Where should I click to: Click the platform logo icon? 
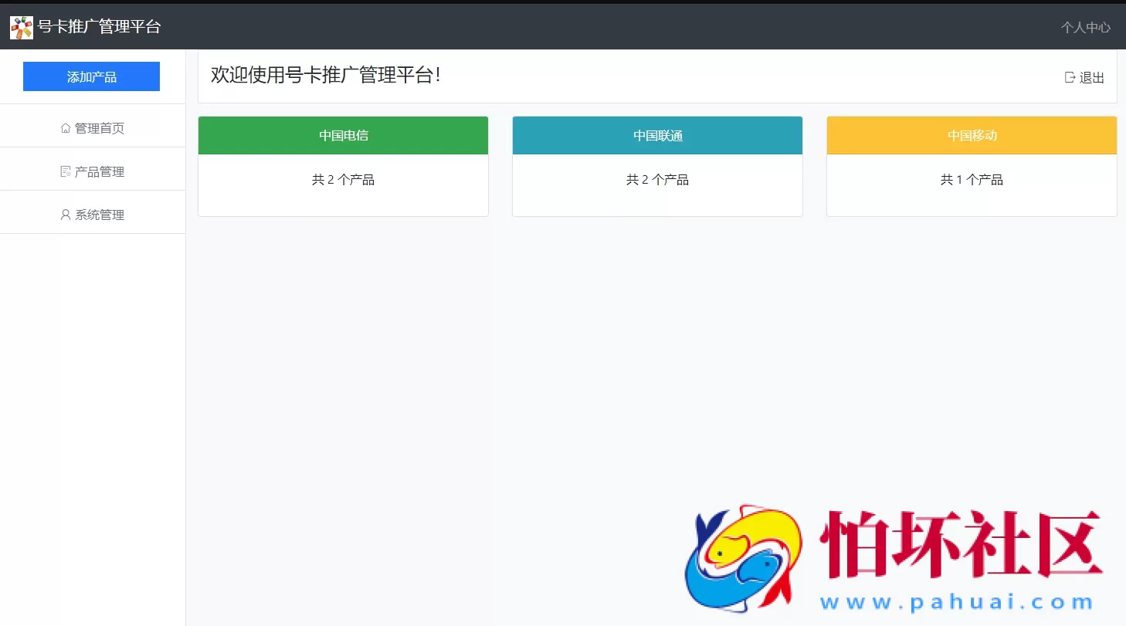coord(21,26)
